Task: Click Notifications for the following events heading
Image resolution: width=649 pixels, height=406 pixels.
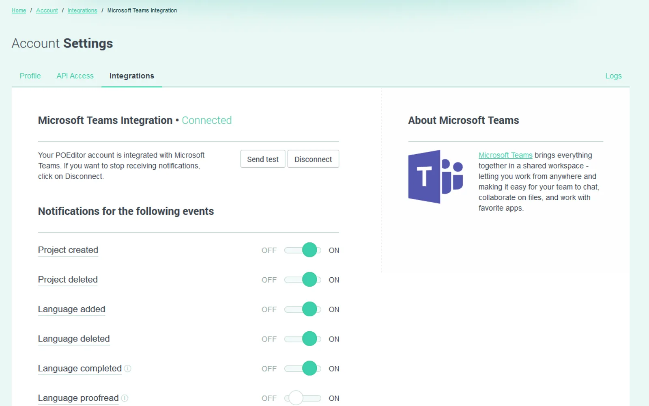Action: point(126,212)
